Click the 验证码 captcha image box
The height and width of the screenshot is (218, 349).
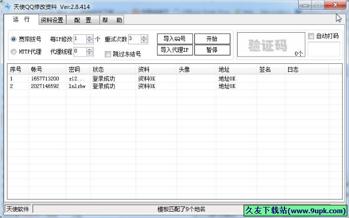[271, 44]
